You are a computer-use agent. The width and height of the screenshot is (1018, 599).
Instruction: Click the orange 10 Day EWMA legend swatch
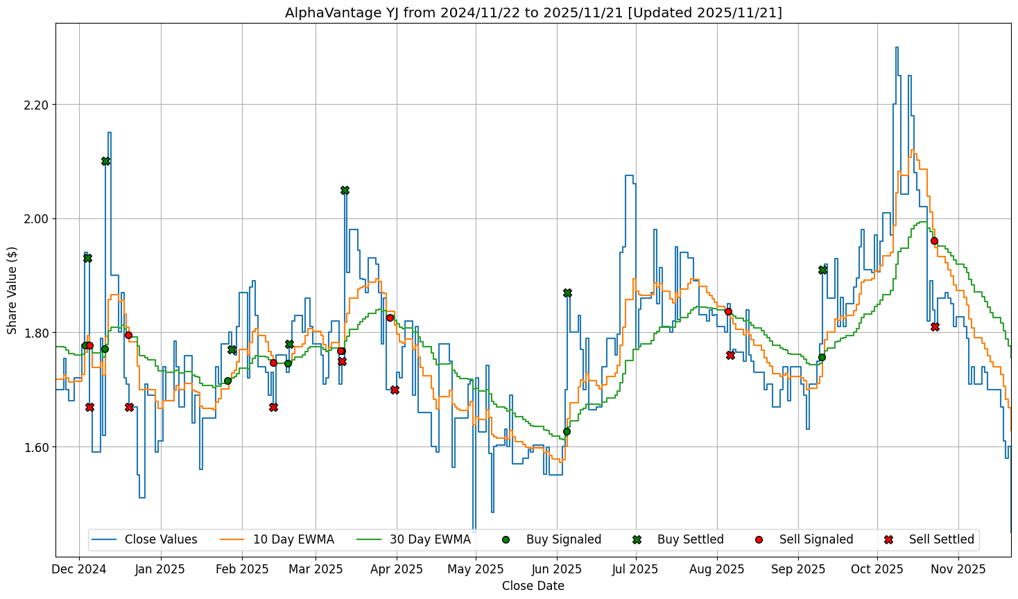click(232, 539)
